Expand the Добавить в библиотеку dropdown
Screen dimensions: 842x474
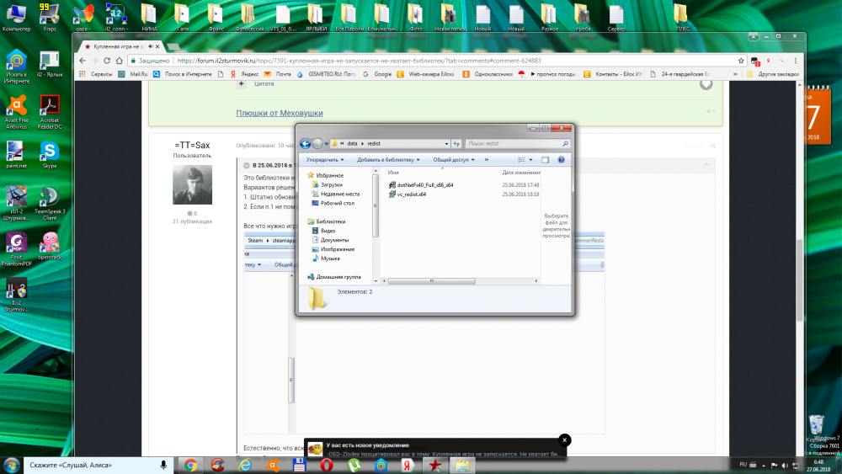[387, 159]
